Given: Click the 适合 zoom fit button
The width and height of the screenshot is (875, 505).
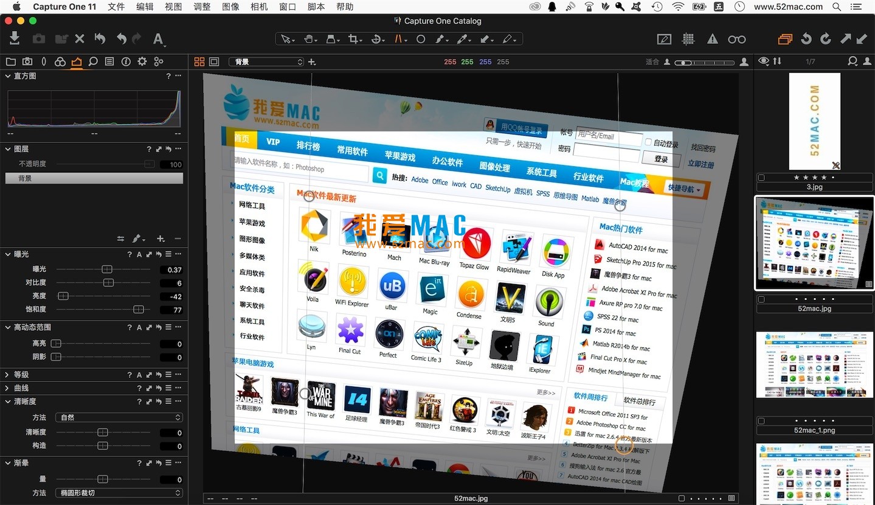Looking at the screenshot, I should tap(652, 62).
